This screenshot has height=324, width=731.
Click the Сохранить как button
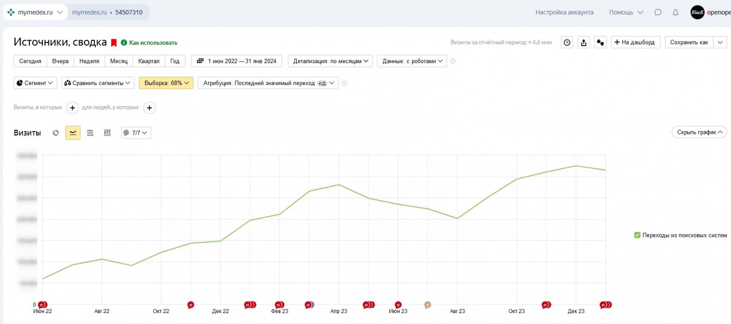(x=689, y=42)
